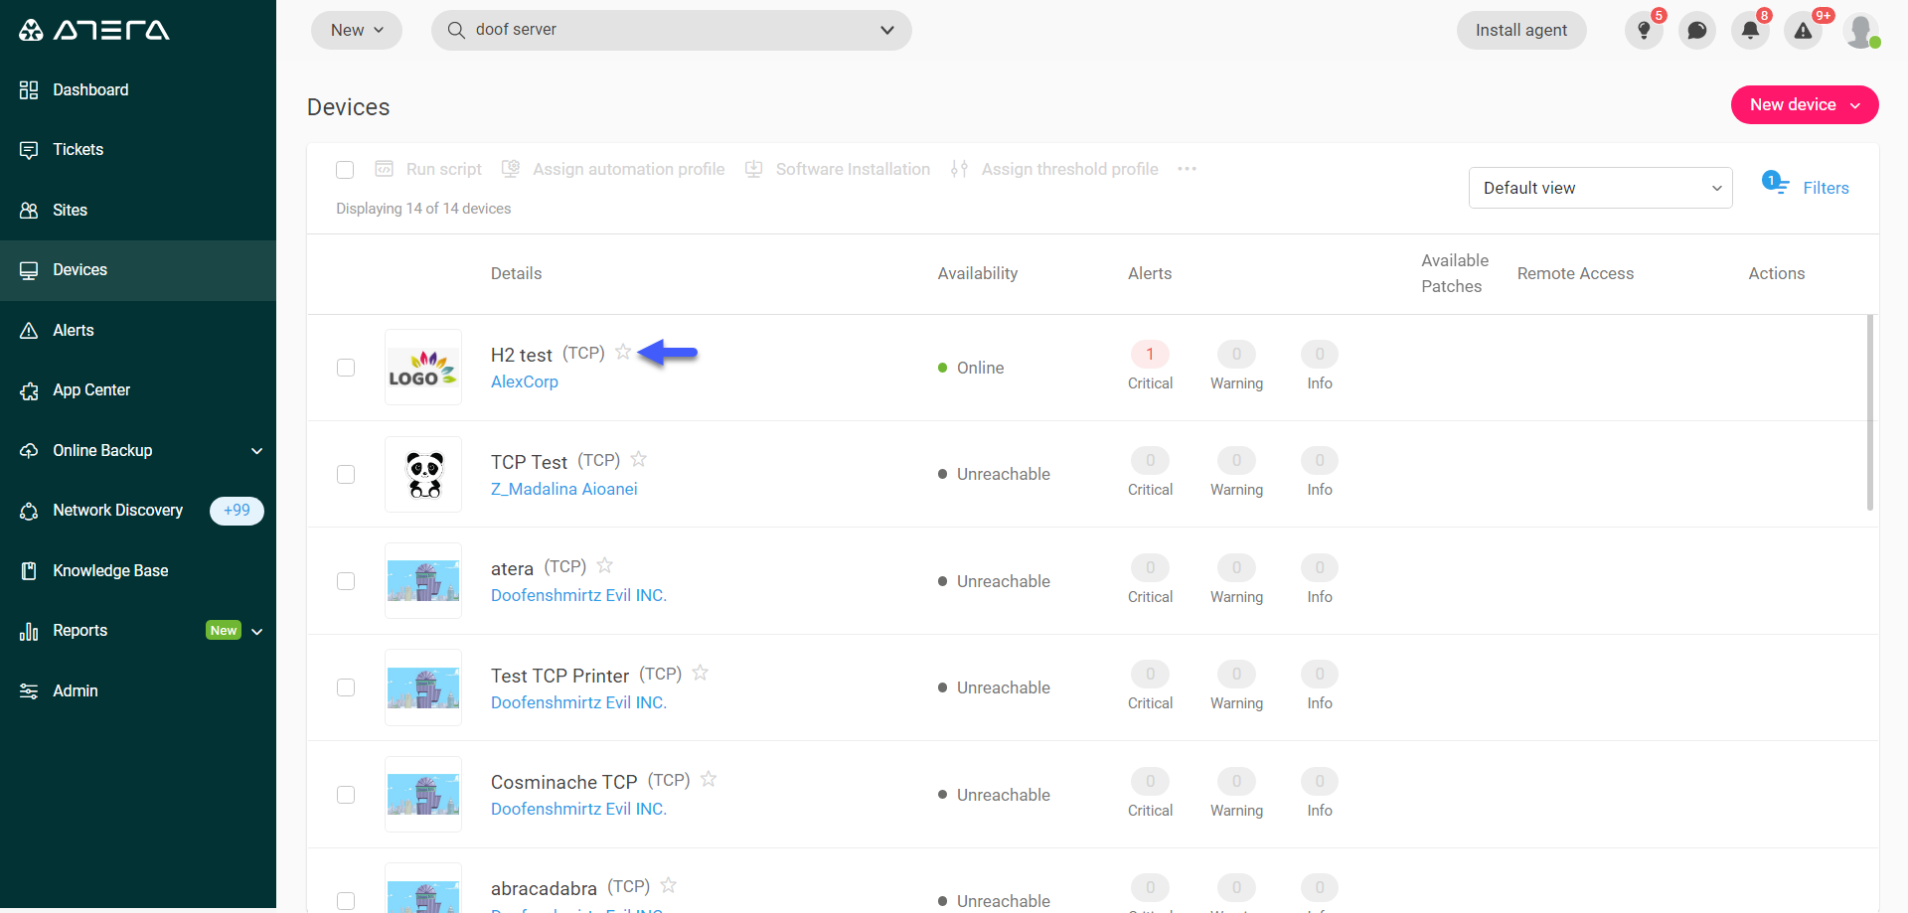Click the alert triangle icon in header

[1803, 31]
